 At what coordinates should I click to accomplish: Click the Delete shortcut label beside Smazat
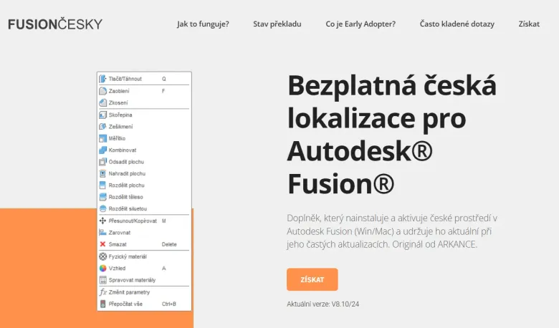[169, 244]
